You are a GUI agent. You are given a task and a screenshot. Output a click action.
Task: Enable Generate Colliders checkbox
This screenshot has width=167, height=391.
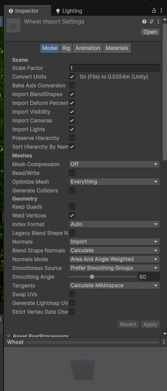[x=72, y=190]
